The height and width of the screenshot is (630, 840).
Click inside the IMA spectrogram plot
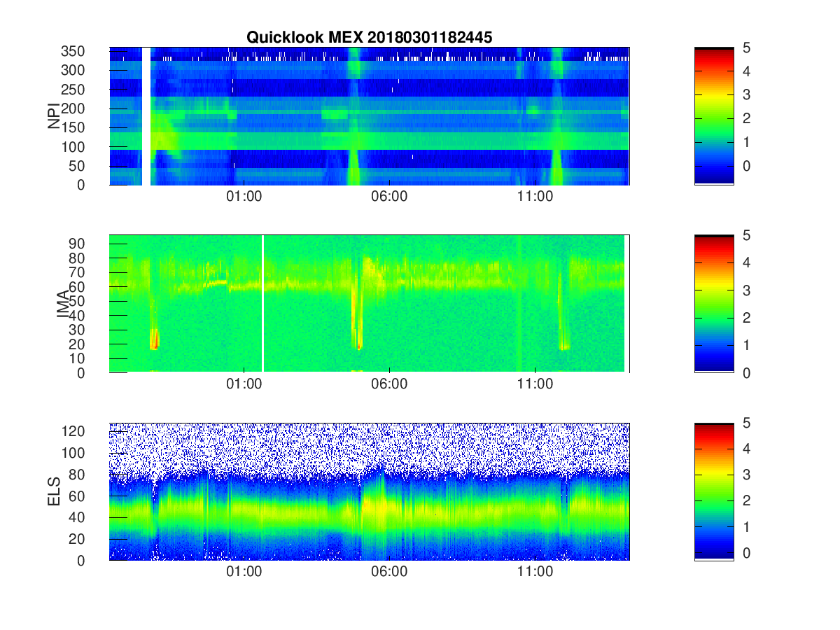point(370,304)
